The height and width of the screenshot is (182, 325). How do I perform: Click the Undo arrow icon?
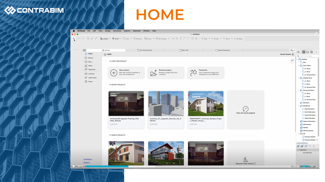coord(79,39)
